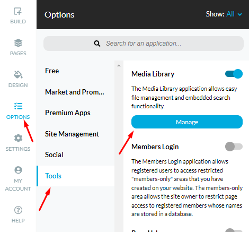Open the Design paint bucket icon
Screen dimensions: 249x232
(x=18, y=74)
